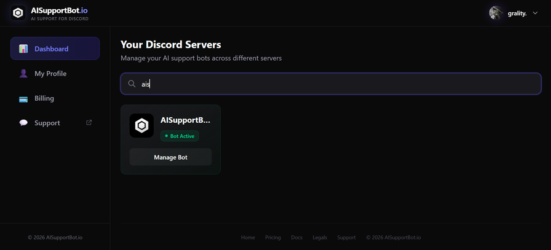The width and height of the screenshot is (551, 250).
Task: Click the 'Manage your AI support bots' subtitle
Action: [201, 58]
